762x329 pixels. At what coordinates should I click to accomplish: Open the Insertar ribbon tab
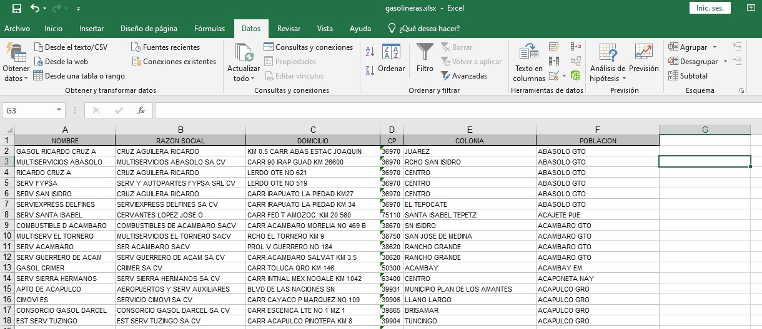pos(91,29)
